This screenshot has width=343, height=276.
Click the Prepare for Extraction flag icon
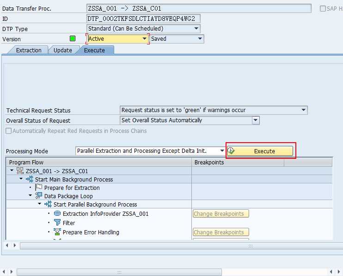tap(39, 188)
